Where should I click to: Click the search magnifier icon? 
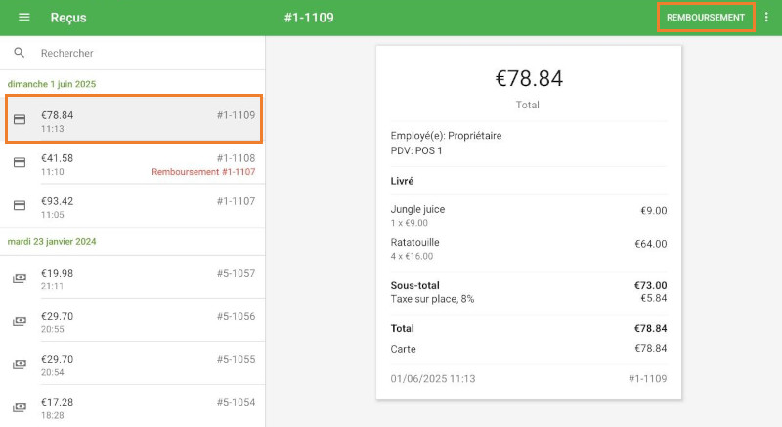[20, 53]
